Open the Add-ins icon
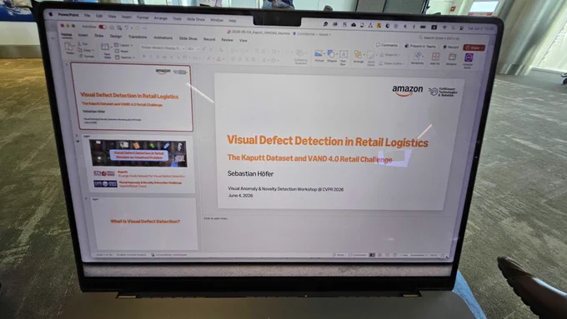The height and width of the screenshot is (319, 567). coord(435,58)
